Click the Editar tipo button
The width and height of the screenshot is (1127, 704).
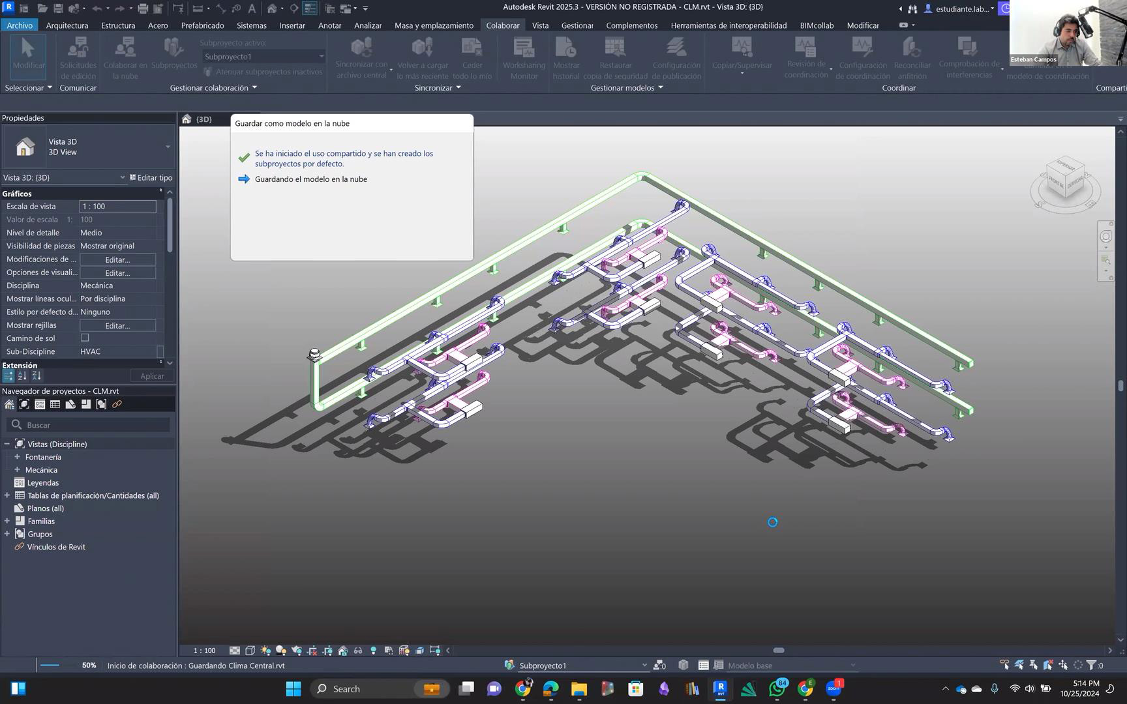tap(151, 177)
